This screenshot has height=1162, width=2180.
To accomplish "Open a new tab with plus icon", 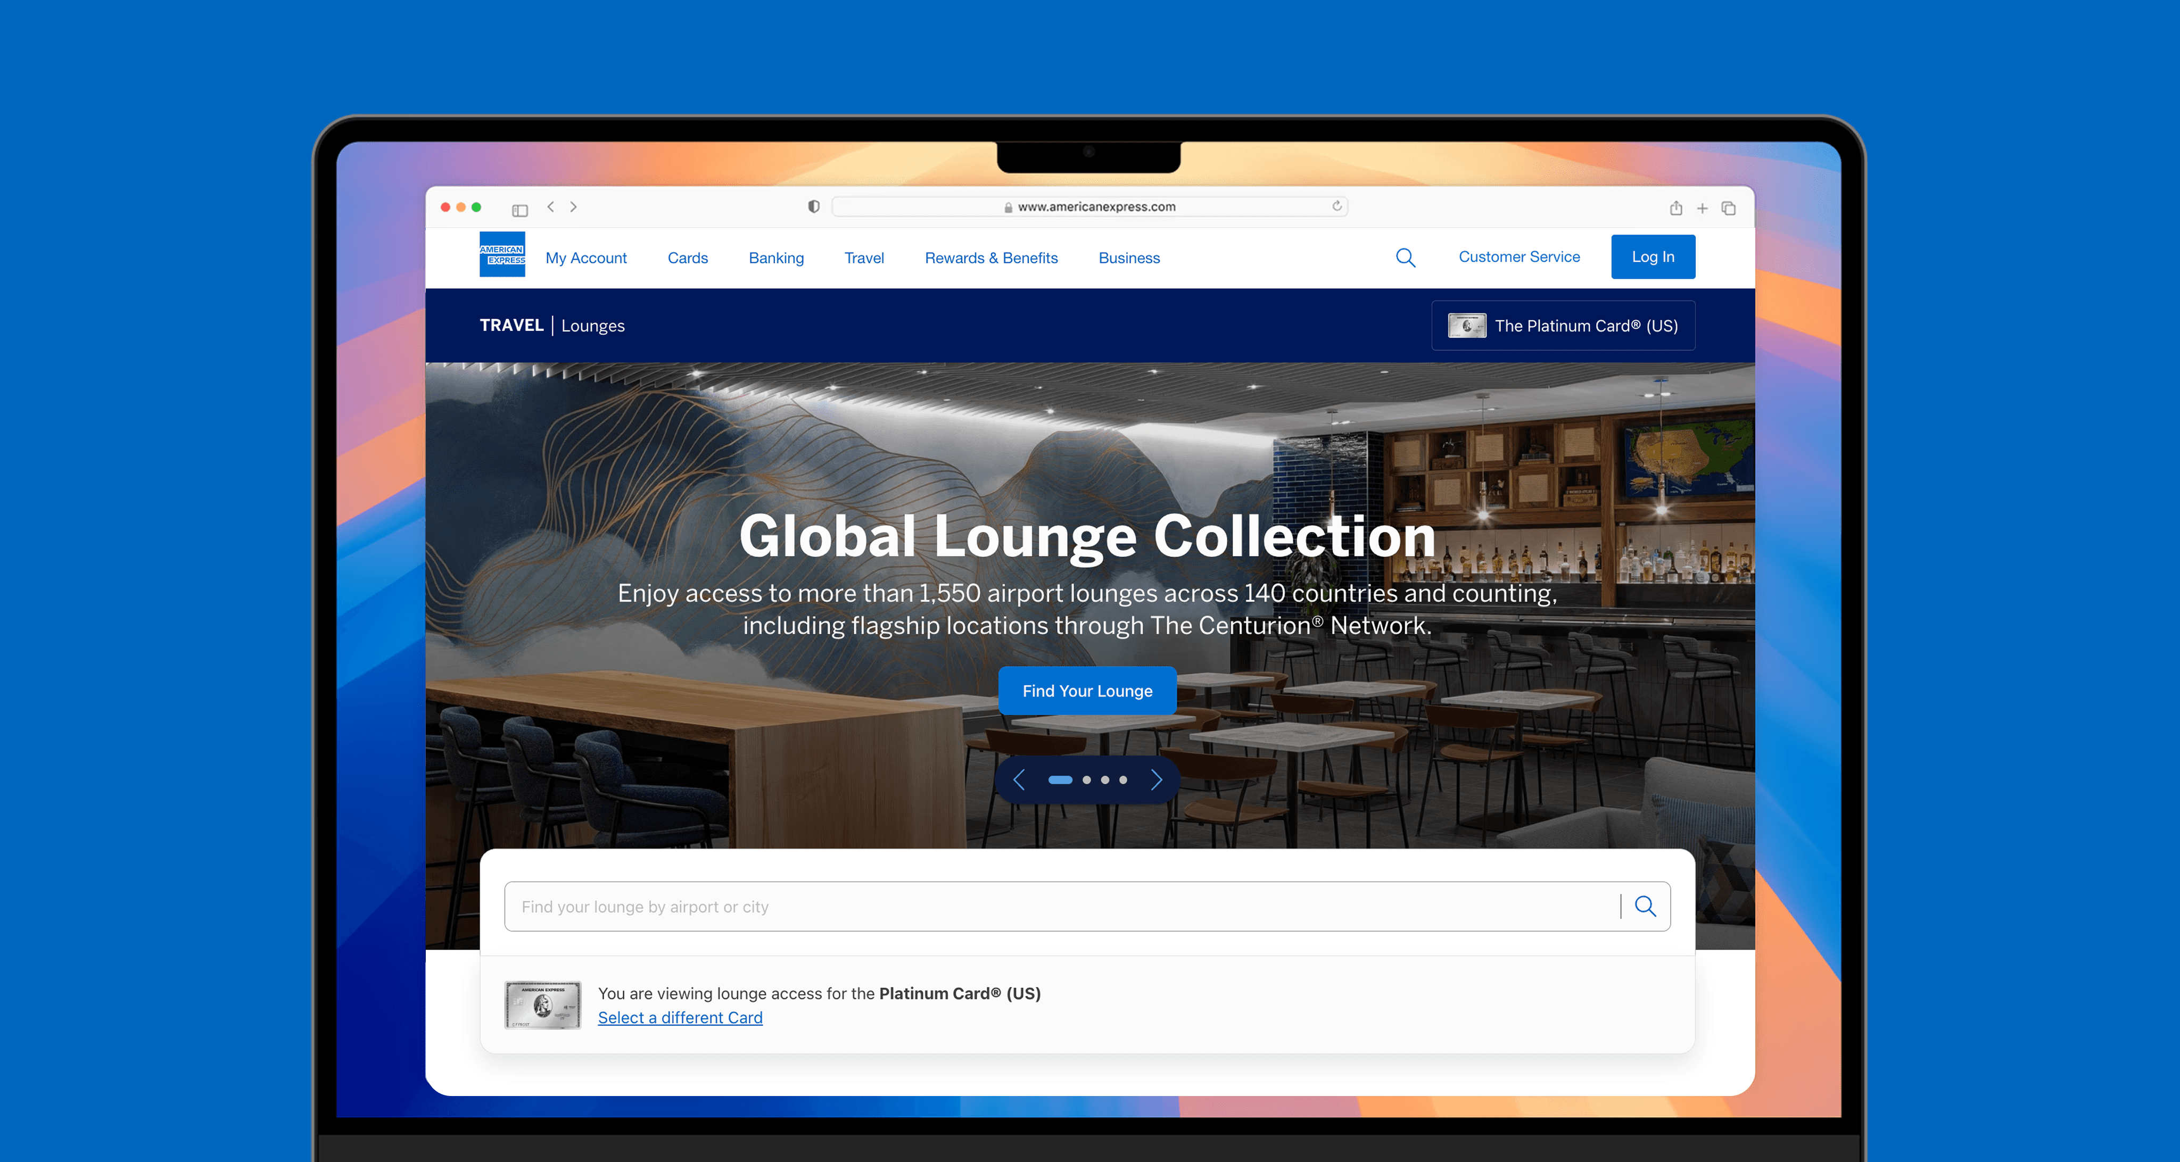I will [x=1702, y=208].
